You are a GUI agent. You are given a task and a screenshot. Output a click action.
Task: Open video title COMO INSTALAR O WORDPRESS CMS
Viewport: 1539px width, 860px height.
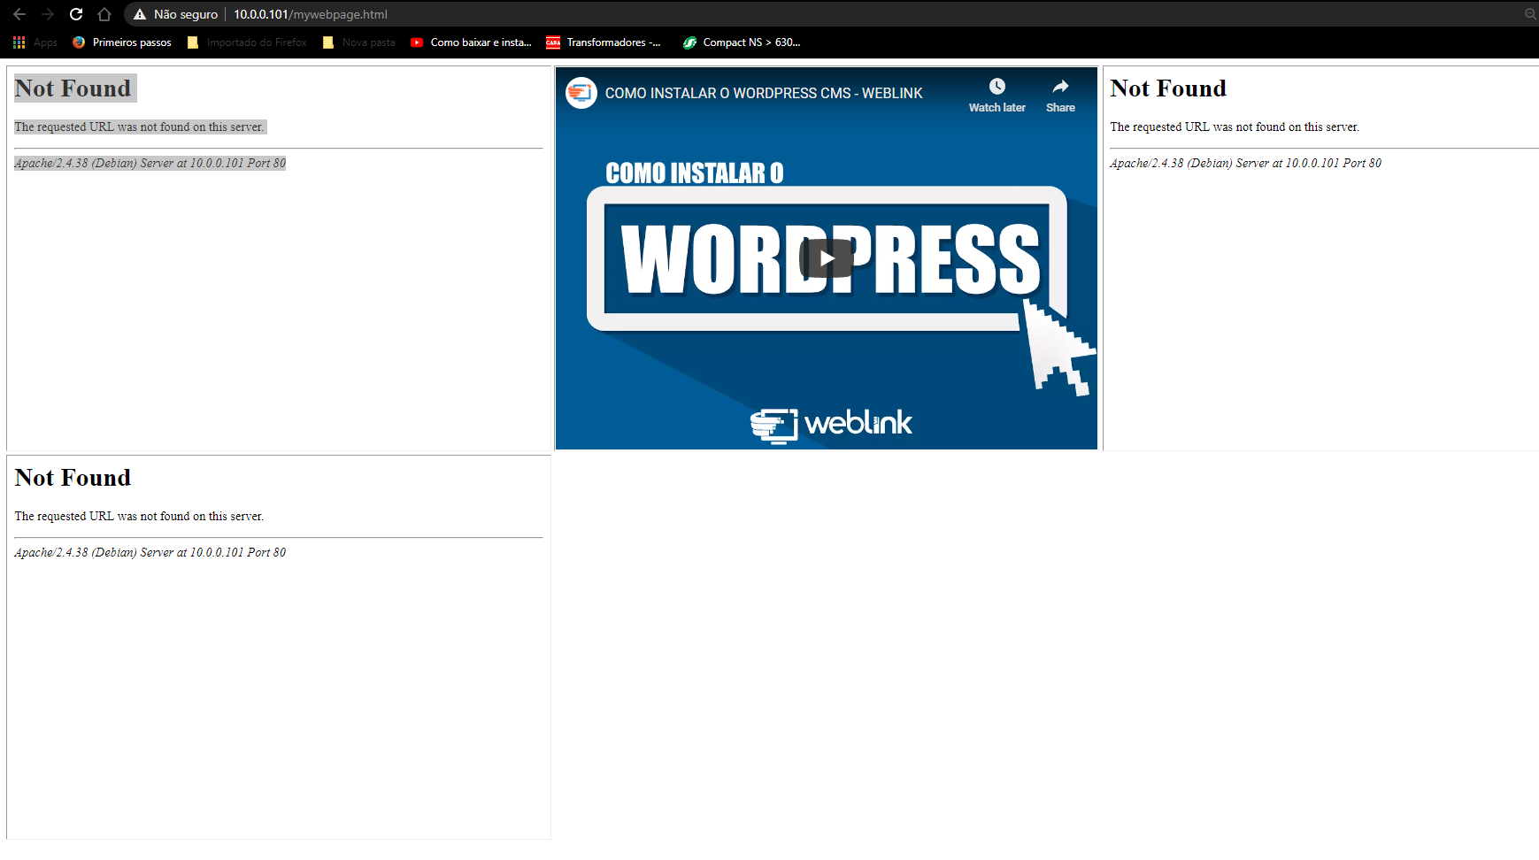coord(764,93)
